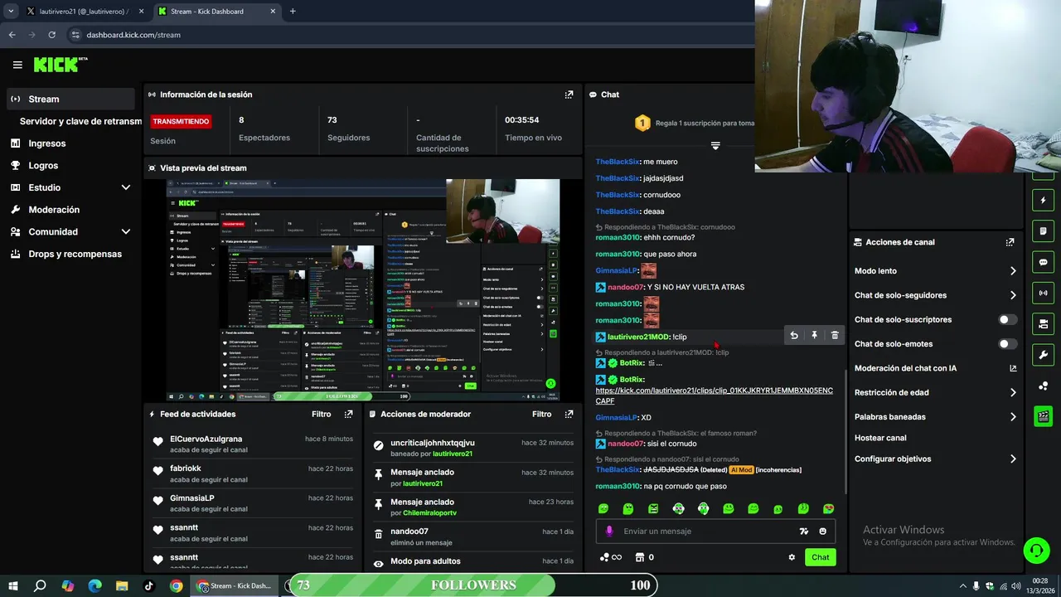Open File Explorer from the taskbar
Viewport: 1061px width, 597px height.
click(x=121, y=585)
